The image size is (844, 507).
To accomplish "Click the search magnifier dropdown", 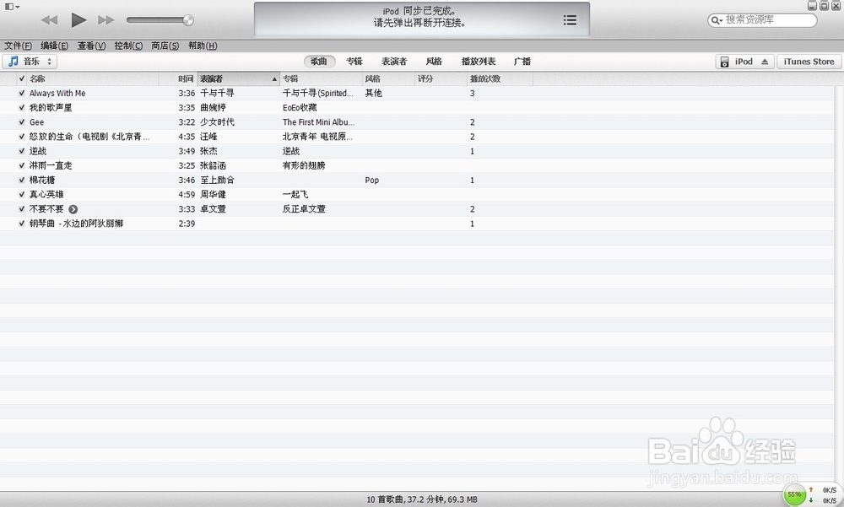I will pyautogui.click(x=717, y=20).
